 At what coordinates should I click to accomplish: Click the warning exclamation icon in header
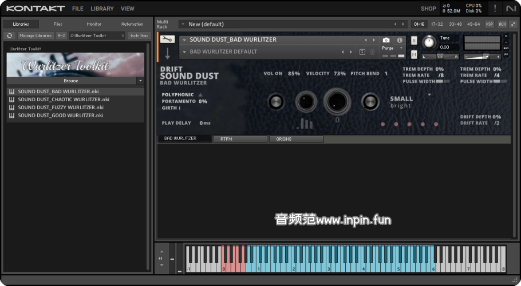click(495, 9)
